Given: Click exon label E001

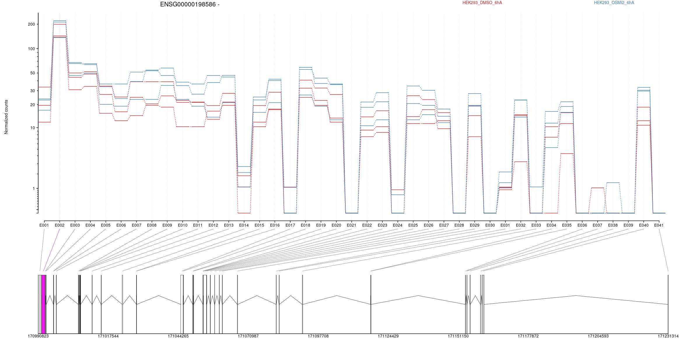Looking at the screenshot, I should click(x=44, y=225).
